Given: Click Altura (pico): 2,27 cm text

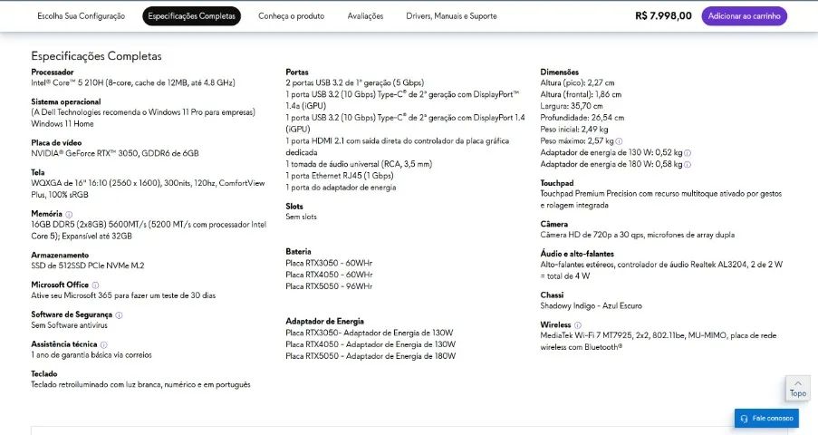Looking at the screenshot, I should pyautogui.click(x=578, y=82).
